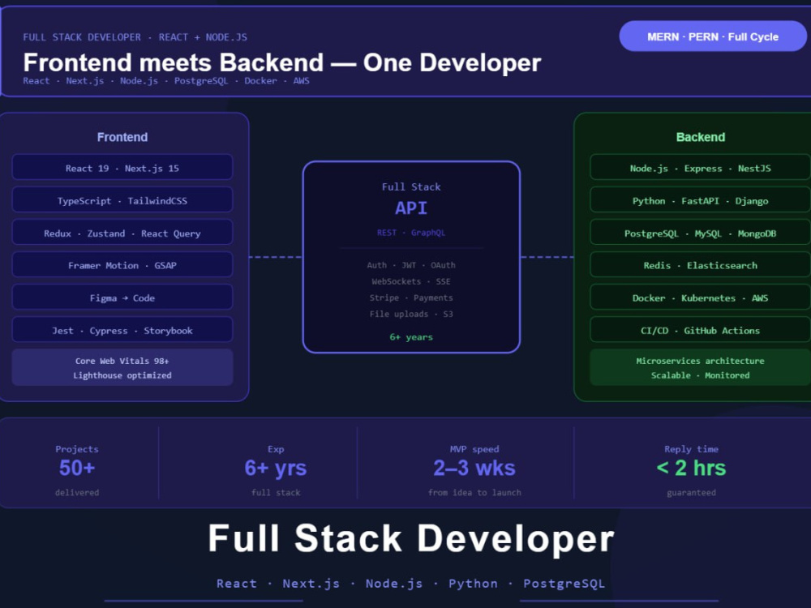Click the 'WebSockets · SSE' line
The width and height of the screenshot is (811, 608).
411,281
